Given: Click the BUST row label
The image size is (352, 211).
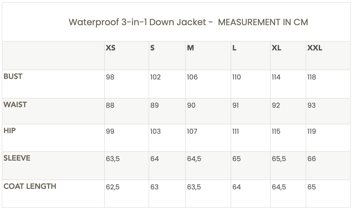Looking at the screenshot, I should coord(13,76).
